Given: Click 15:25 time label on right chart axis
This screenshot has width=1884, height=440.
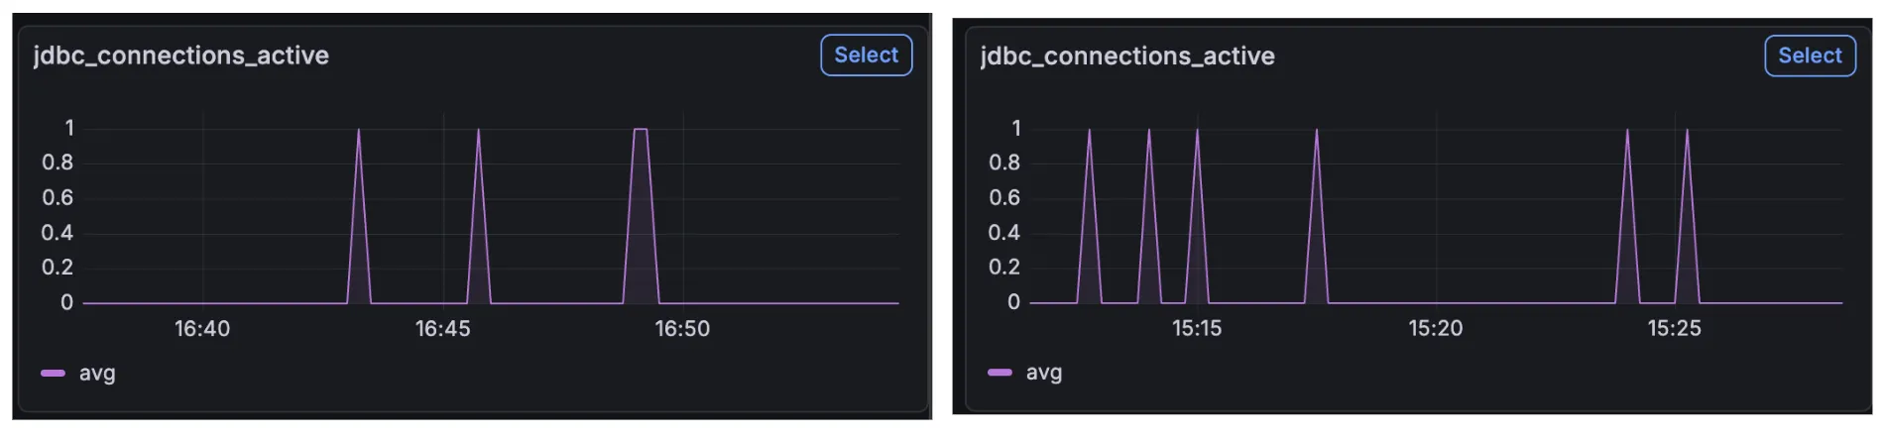Looking at the screenshot, I should coord(1674,328).
